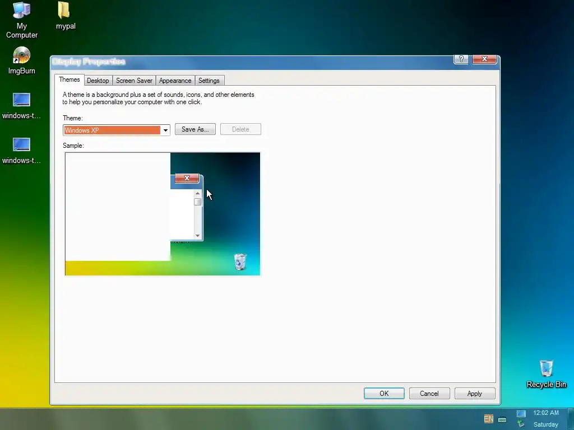Click the safely remove hardware tray icon

pos(521,424)
